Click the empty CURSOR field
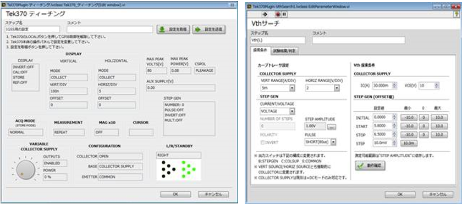The width and height of the screenshot is (462, 205). pos(141,133)
